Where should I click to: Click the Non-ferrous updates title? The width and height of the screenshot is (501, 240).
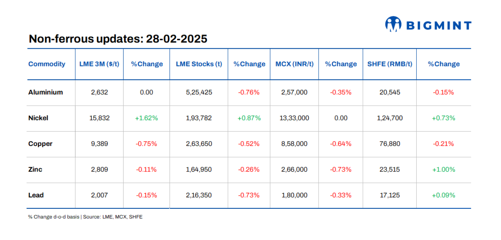pos(118,39)
